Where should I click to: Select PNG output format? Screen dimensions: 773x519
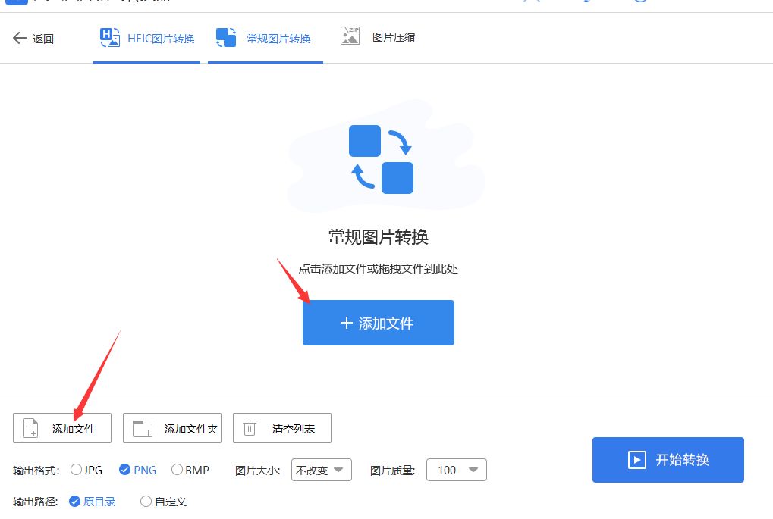click(x=137, y=470)
